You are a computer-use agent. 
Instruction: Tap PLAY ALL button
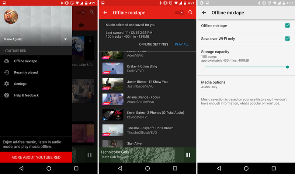[x=182, y=44]
